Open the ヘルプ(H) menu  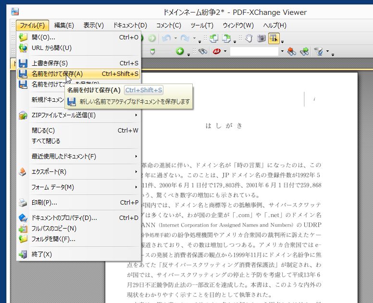point(275,25)
